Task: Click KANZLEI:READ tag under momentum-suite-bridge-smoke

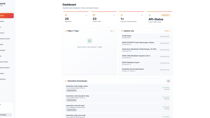Action: point(72,90)
